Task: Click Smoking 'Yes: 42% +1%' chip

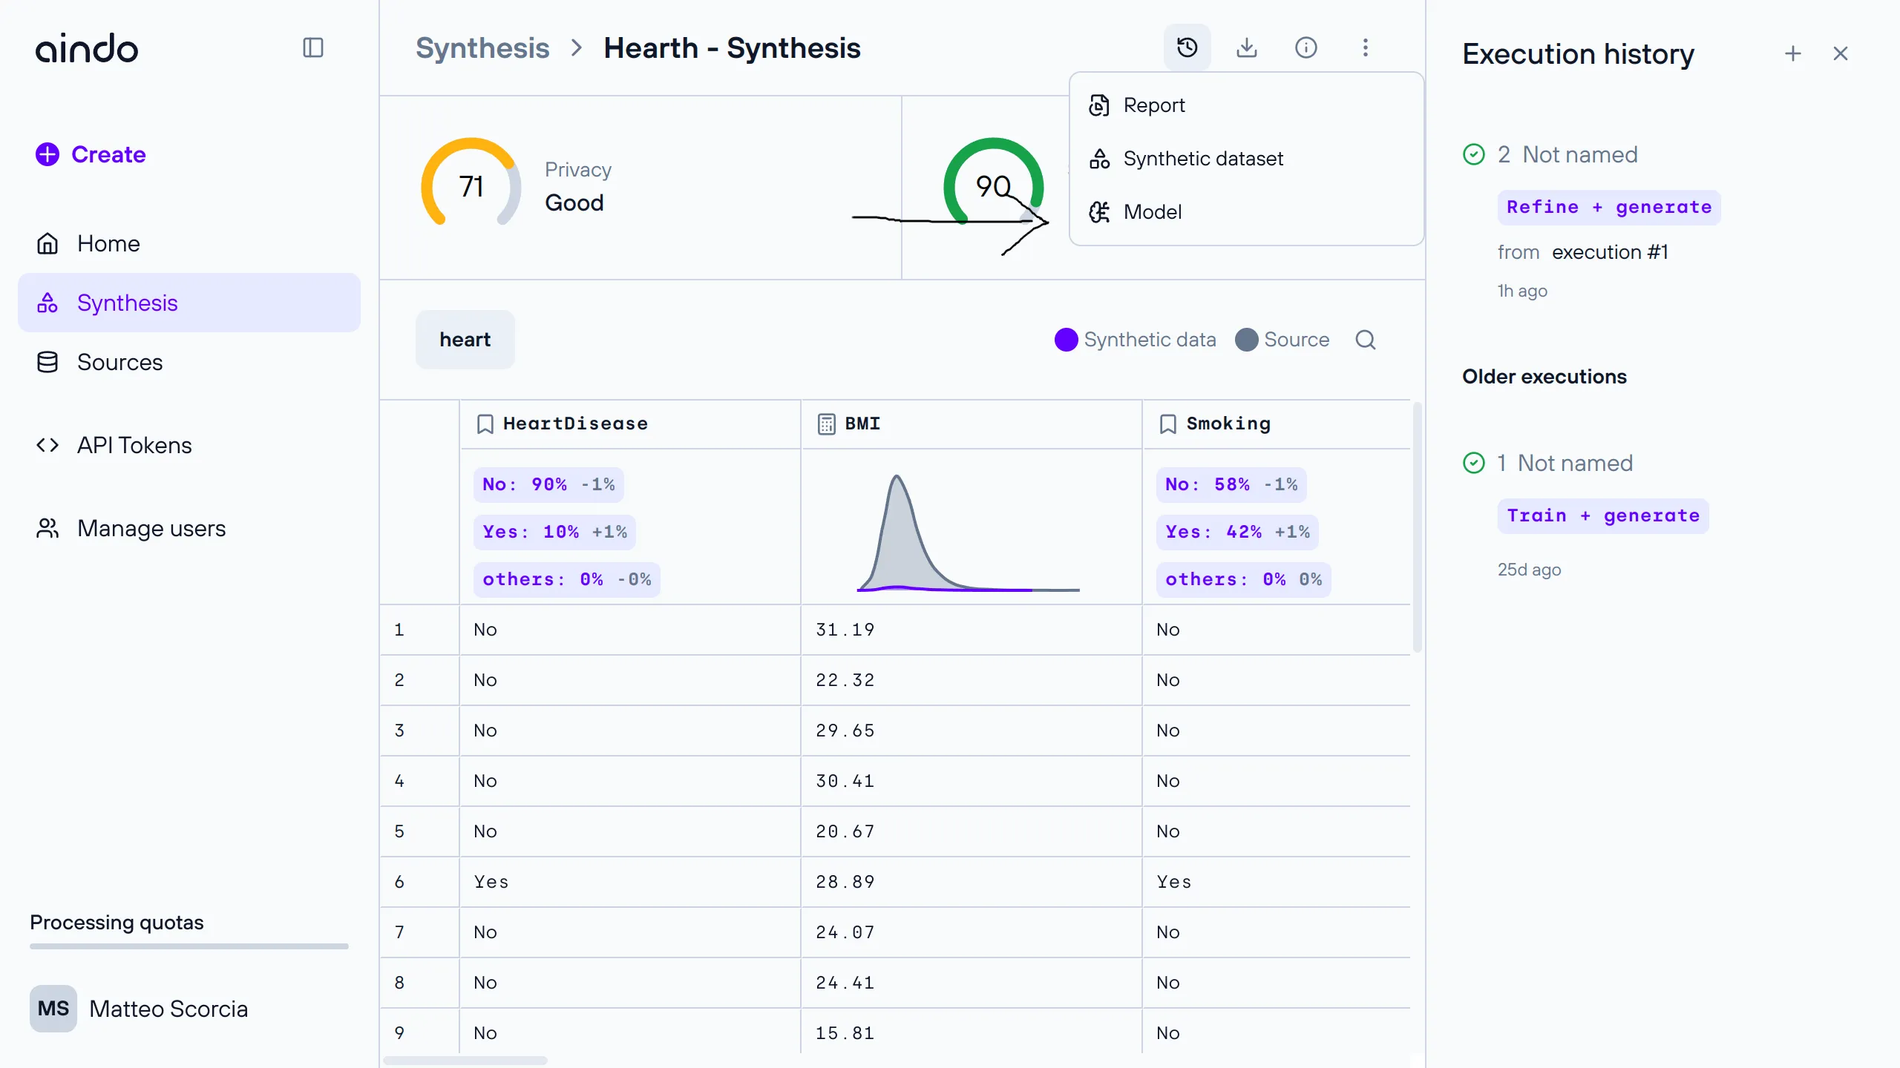Action: point(1237,532)
